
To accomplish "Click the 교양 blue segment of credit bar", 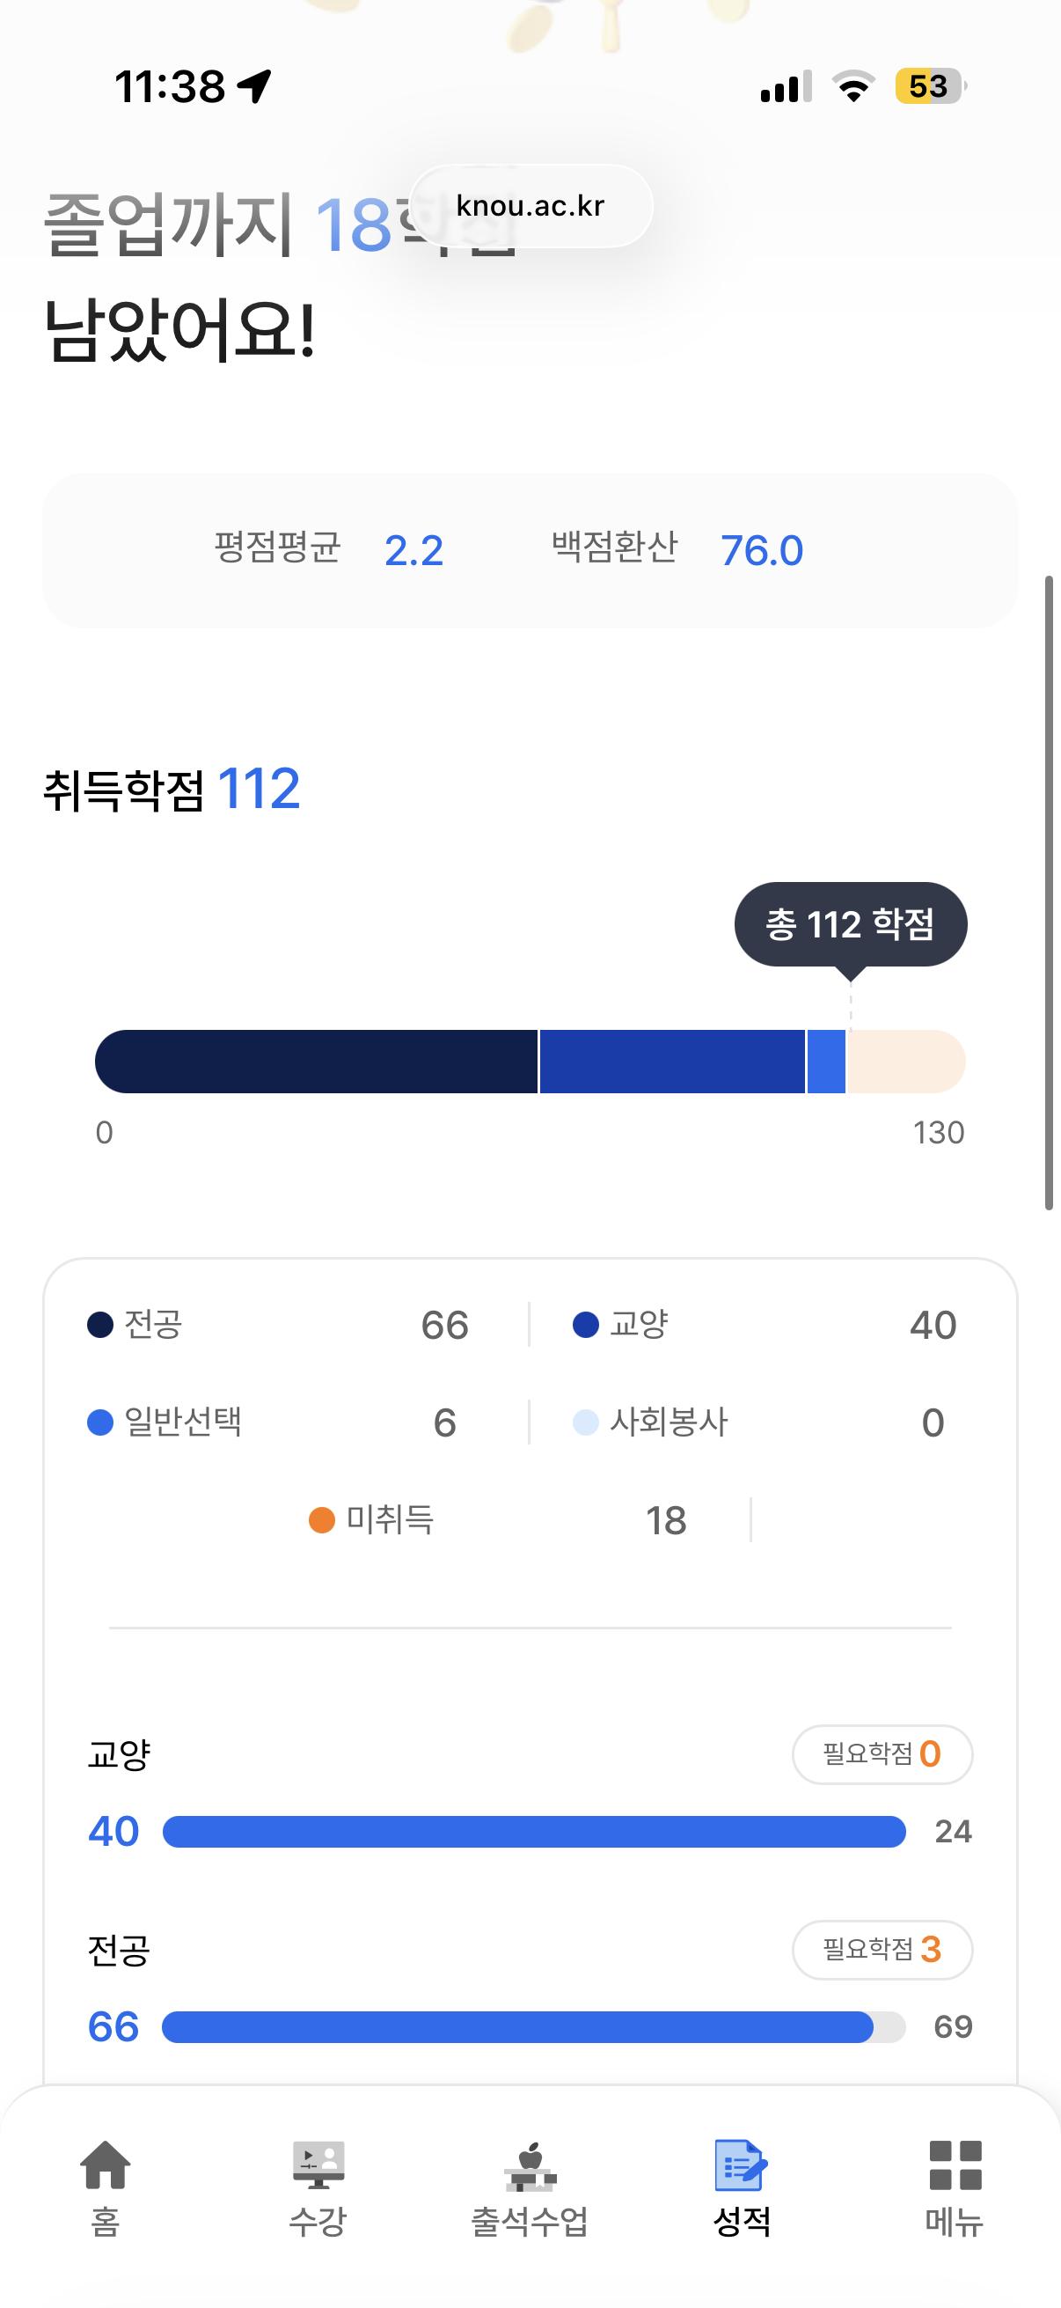I will click(x=671, y=1062).
